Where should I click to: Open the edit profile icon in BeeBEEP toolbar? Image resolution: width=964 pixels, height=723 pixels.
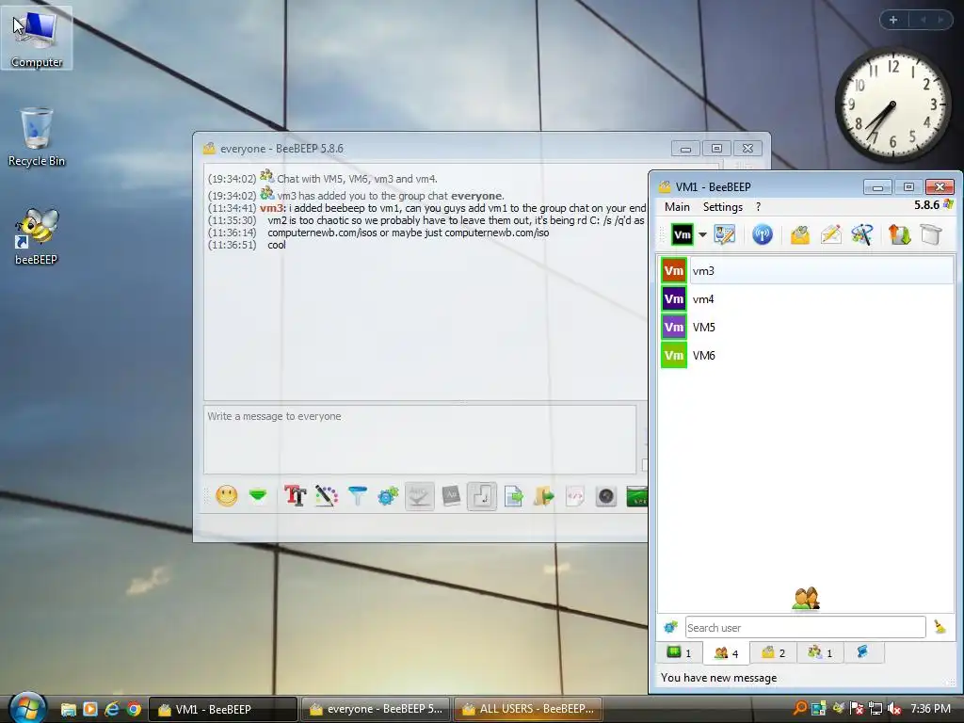pos(724,234)
